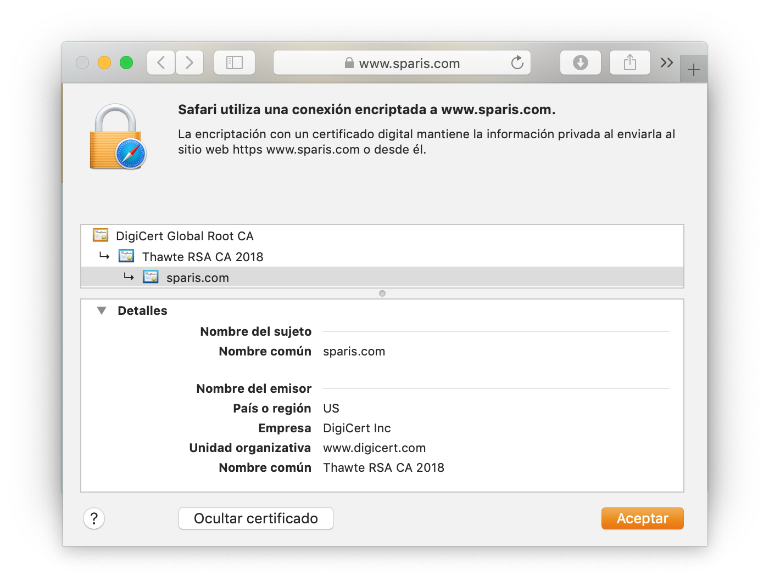769x576 pixels.
Task: Open the Downloads toolbar button
Action: 581,63
